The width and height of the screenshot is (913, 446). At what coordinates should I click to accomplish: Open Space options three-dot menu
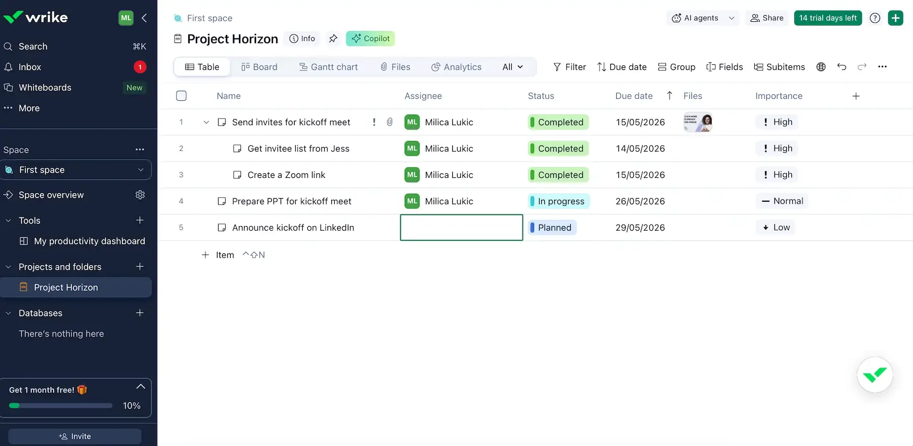pos(139,150)
